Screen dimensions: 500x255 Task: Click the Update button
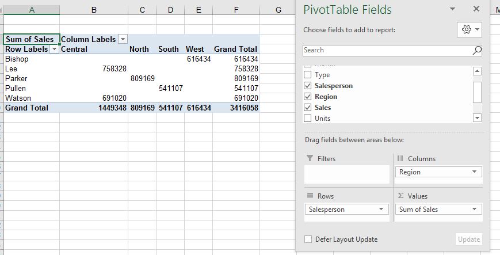pos(469,239)
